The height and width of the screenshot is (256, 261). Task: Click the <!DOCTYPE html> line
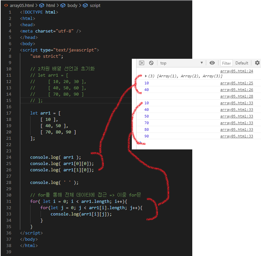pos(39,12)
